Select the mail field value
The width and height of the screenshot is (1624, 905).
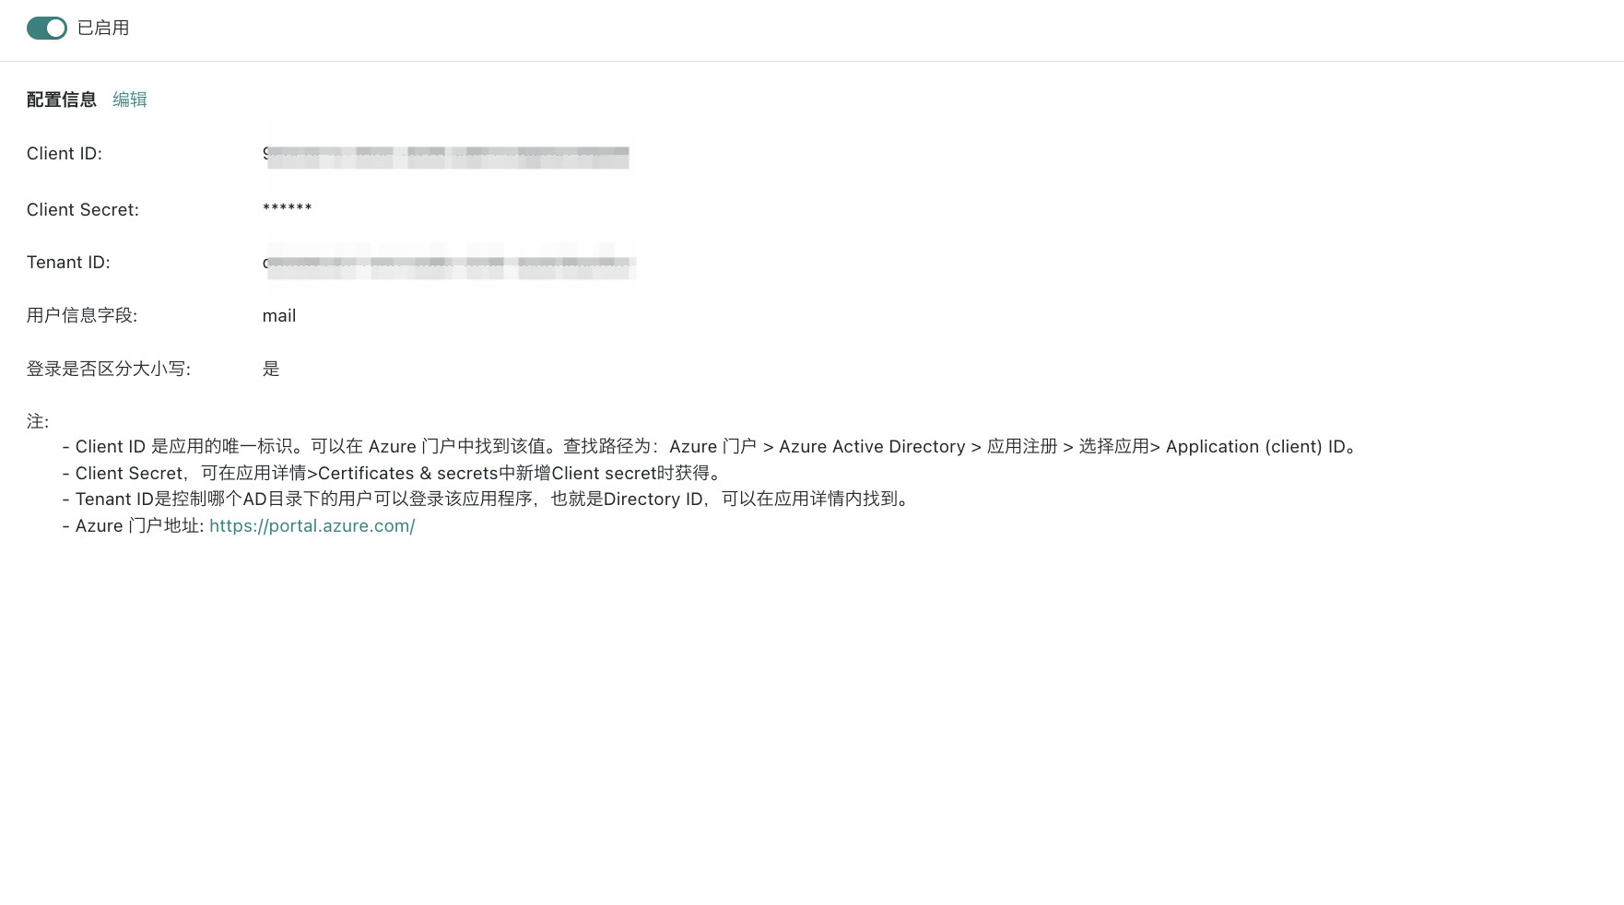coord(279,316)
